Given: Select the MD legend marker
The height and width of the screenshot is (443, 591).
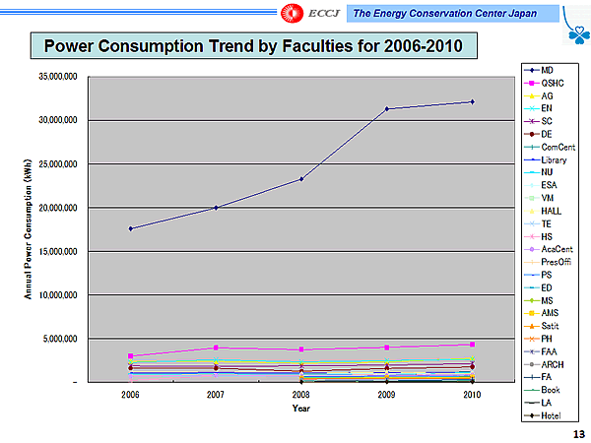Looking at the screenshot, I should (533, 71).
